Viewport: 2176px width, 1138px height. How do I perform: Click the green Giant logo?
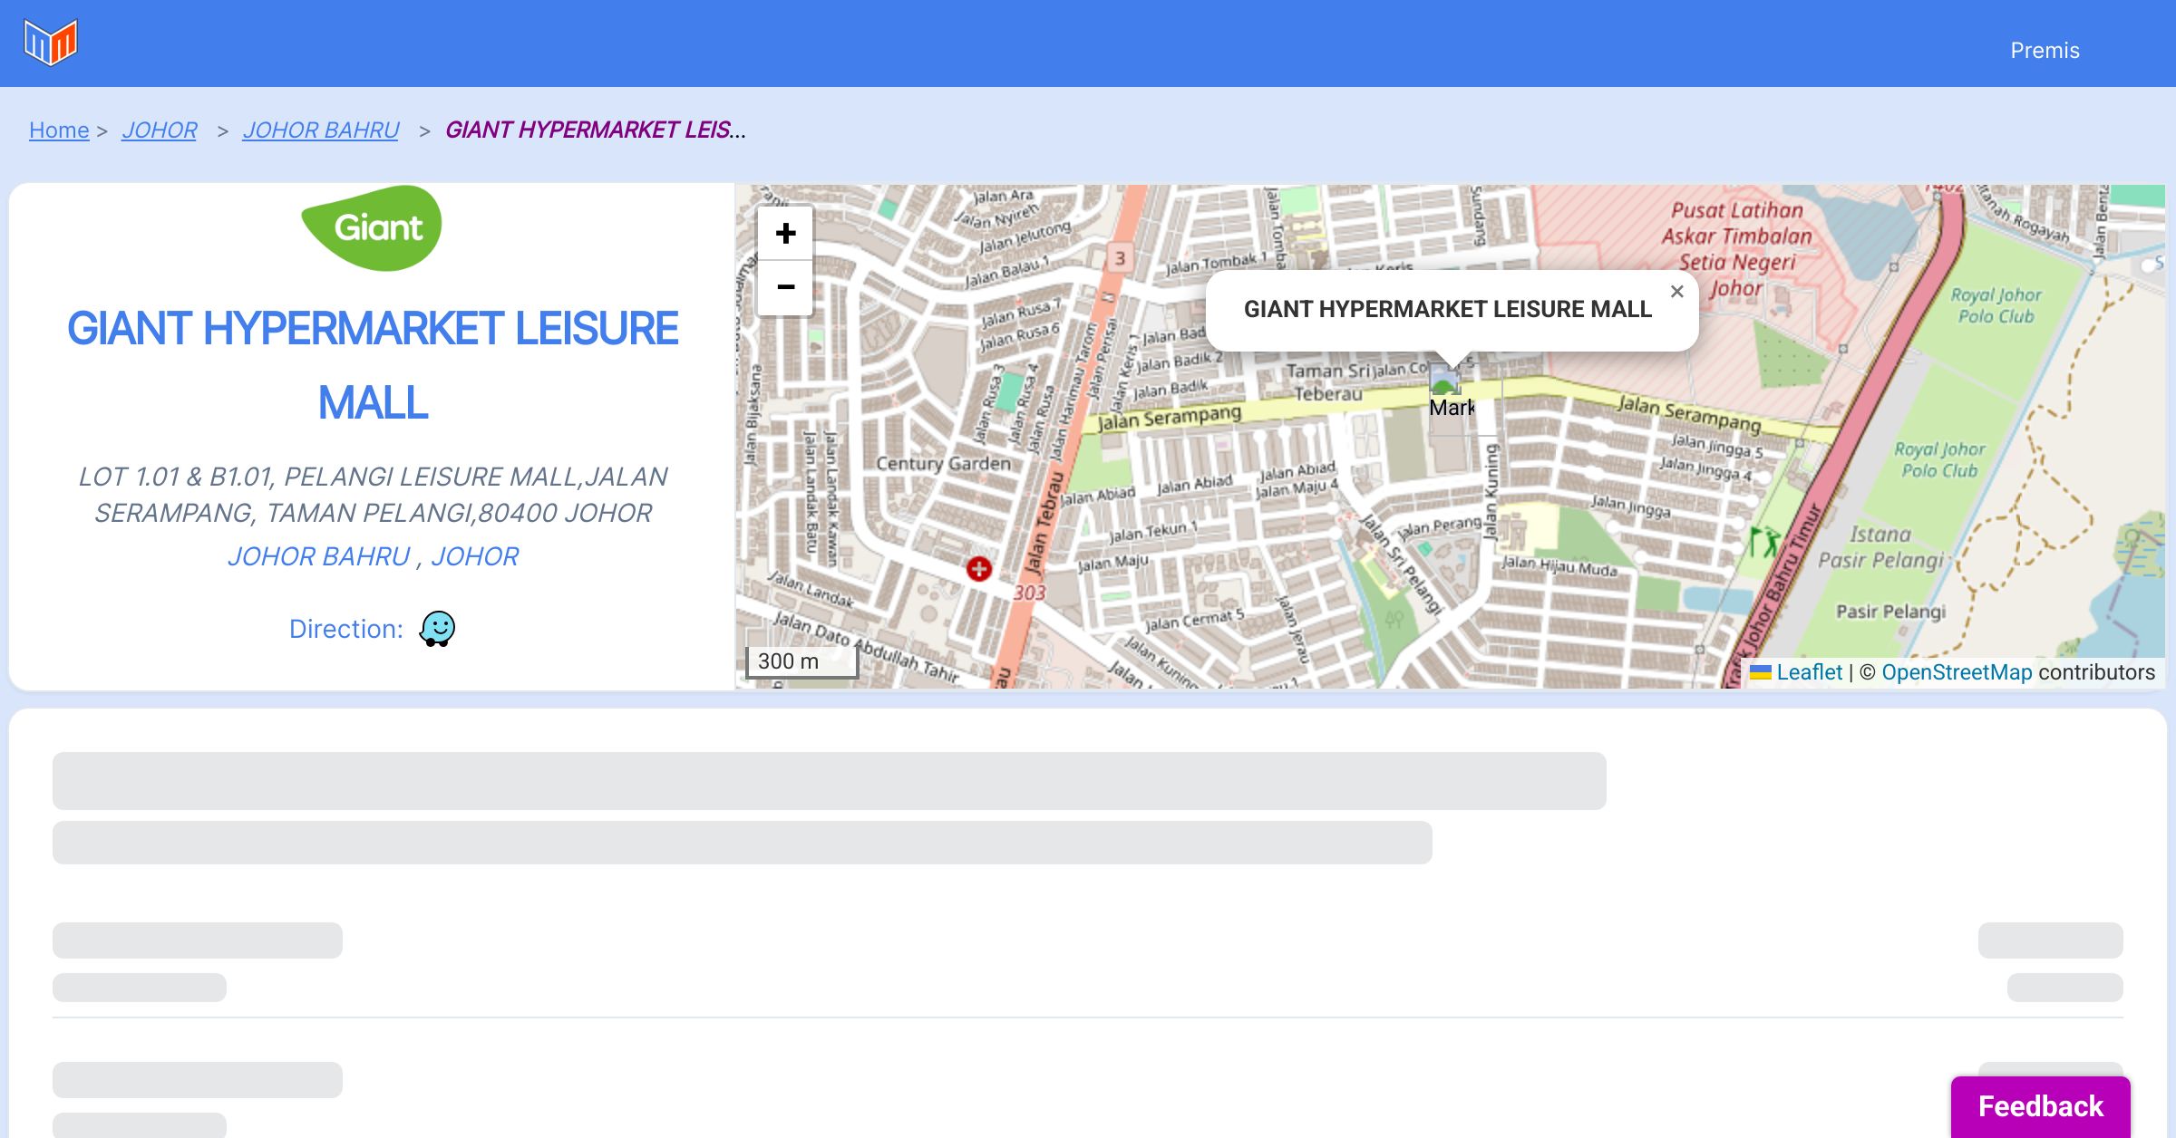372,228
